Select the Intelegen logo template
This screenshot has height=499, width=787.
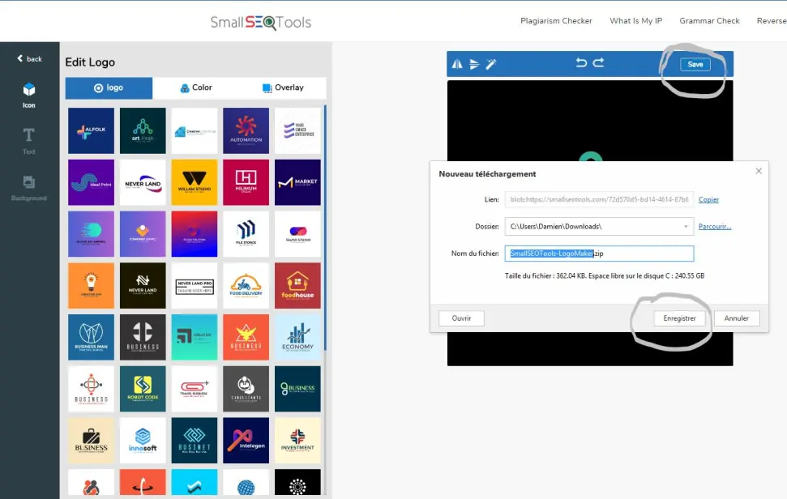pyautogui.click(x=246, y=441)
